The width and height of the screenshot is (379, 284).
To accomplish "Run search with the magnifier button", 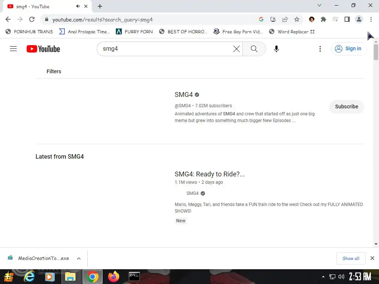I will tap(254, 49).
